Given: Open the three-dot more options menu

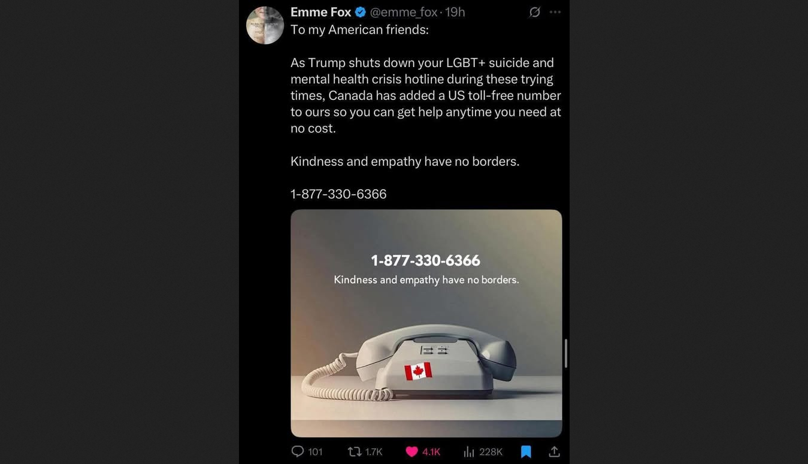Looking at the screenshot, I should 555,12.
